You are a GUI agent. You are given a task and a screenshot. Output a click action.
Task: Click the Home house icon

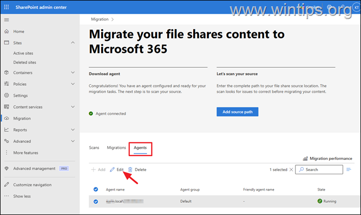click(7, 31)
